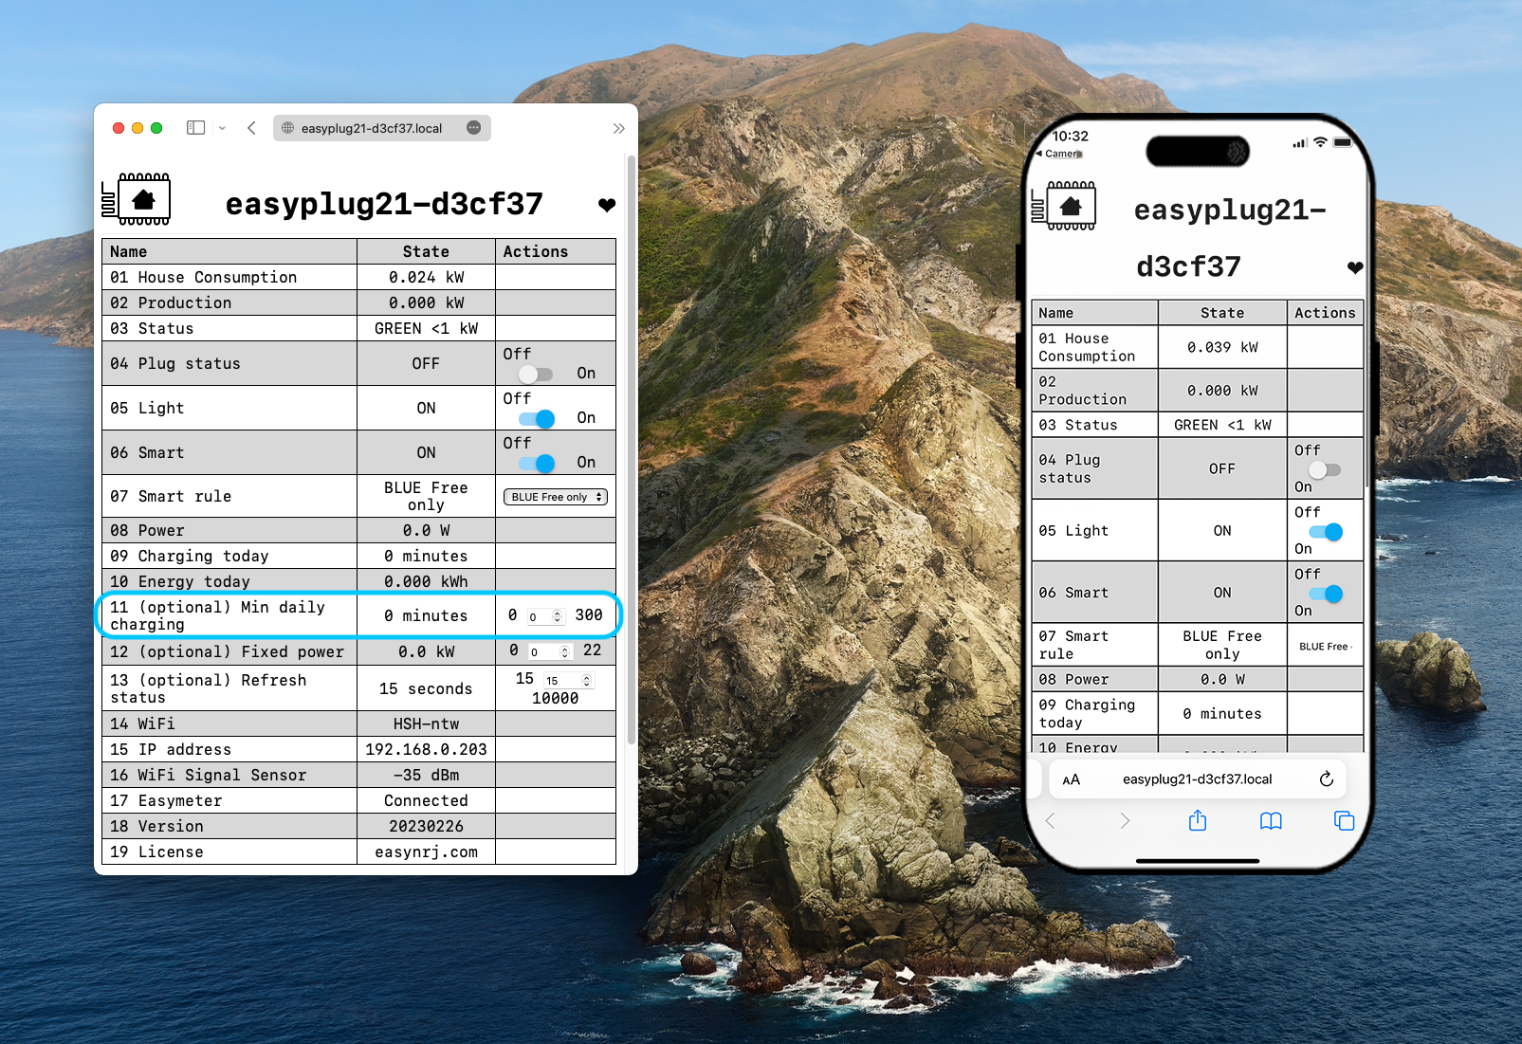Expand sidebar menu chevron next to sidebar icon
The width and height of the screenshot is (1522, 1044).
[222, 128]
